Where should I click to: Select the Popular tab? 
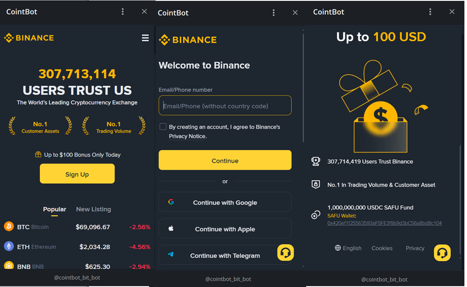point(54,209)
